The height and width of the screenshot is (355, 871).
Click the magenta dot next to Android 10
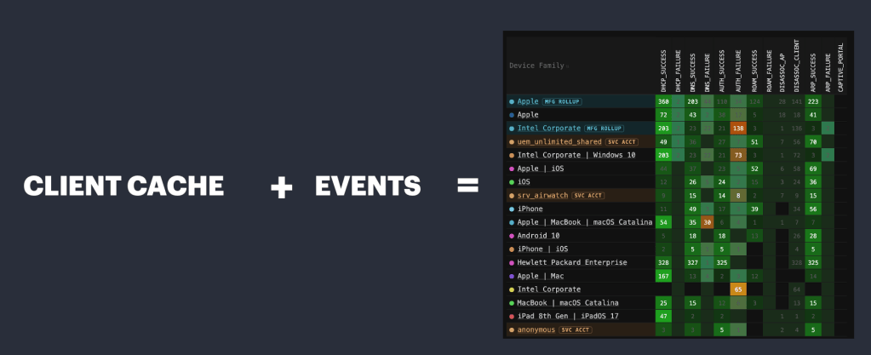pos(512,236)
